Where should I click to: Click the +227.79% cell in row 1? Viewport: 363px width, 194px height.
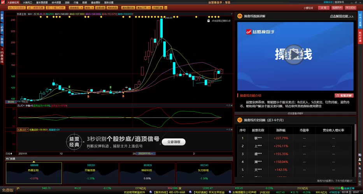[281, 138]
